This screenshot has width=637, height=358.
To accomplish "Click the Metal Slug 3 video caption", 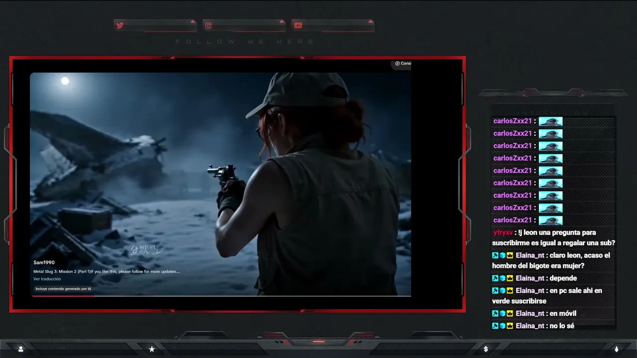I will pyautogui.click(x=106, y=271).
